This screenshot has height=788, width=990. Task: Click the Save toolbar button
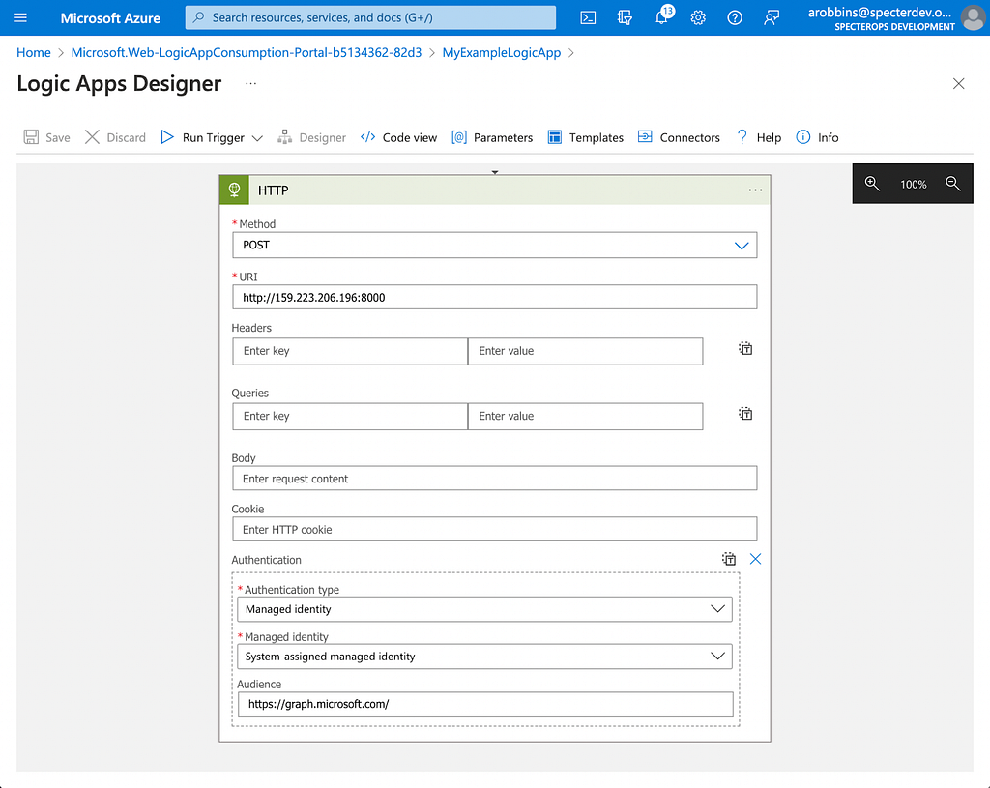pos(46,137)
